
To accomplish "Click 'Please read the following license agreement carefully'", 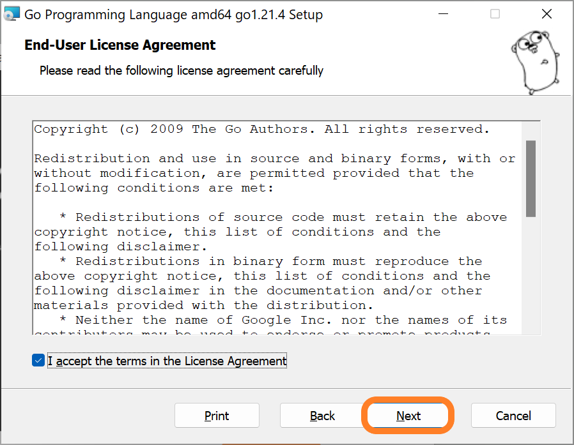I will coord(182,70).
